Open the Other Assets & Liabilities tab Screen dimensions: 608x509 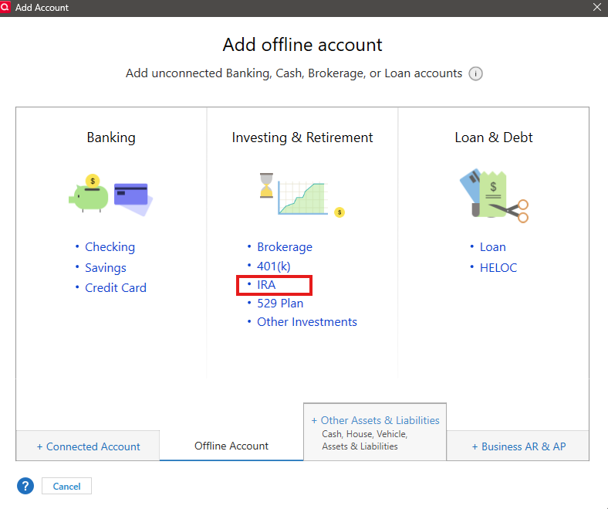coord(375,432)
